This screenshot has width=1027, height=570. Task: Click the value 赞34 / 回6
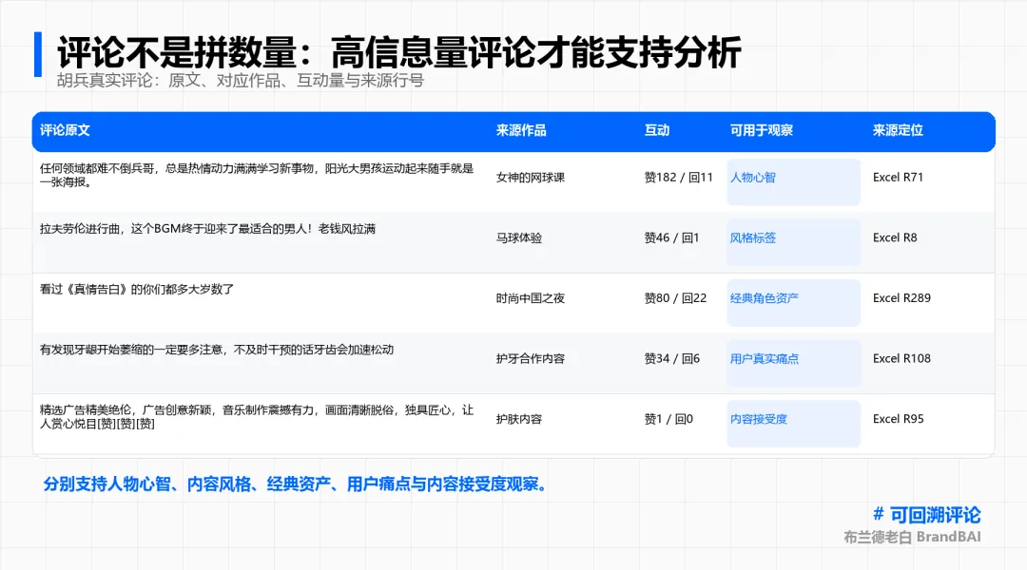(x=671, y=358)
